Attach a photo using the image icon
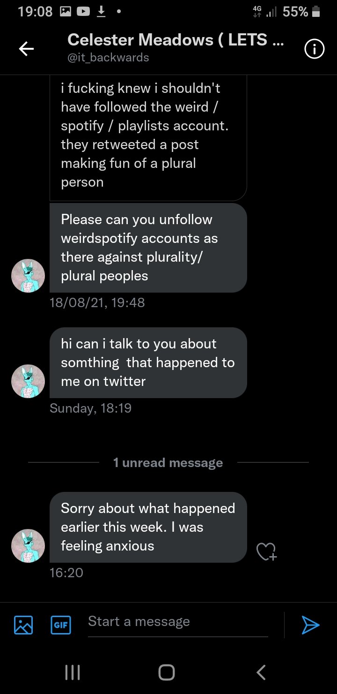The width and height of the screenshot is (337, 694). 23,625
